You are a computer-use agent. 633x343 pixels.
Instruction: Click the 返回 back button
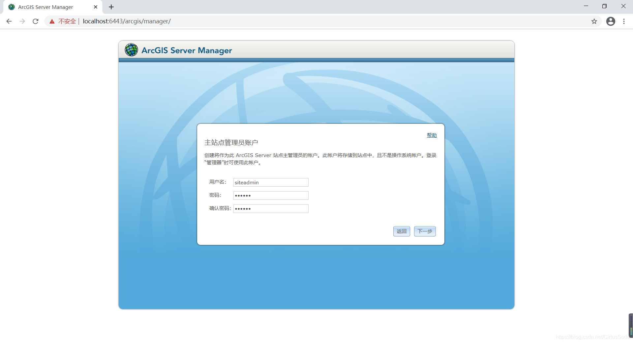402,231
